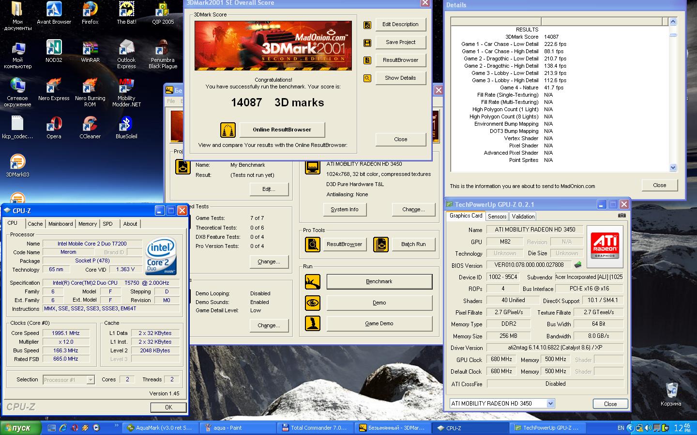697x435 pixels.
Task: Open the Avant Browser desktop icon
Action: click(54, 13)
